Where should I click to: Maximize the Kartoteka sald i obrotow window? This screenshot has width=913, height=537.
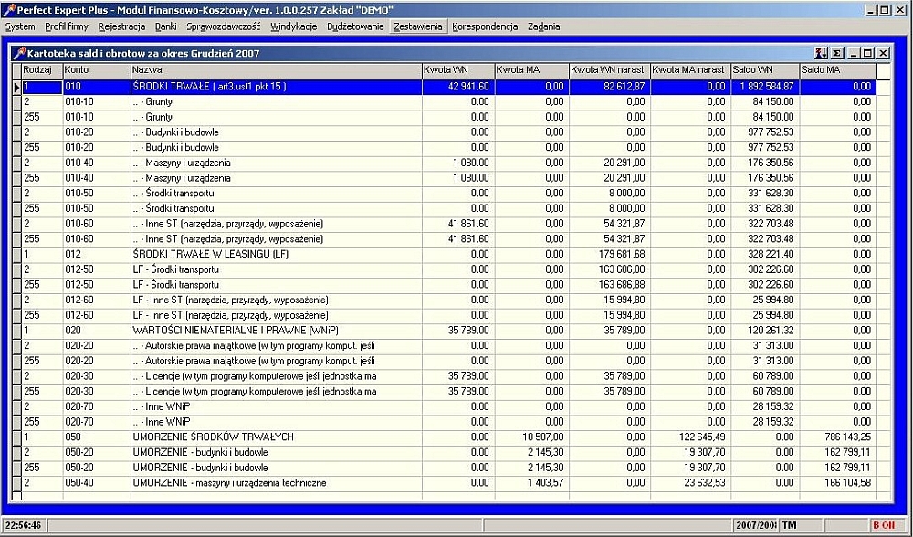[x=868, y=54]
